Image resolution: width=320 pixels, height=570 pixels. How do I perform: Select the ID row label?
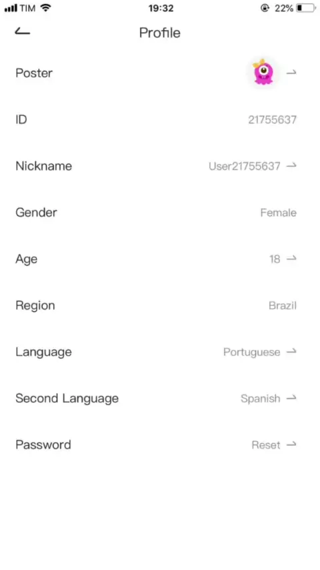click(21, 119)
